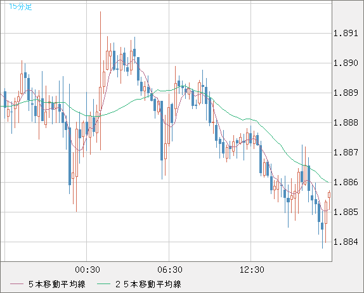This screenshot has width=364, height=293.
Task: Click the 25本移動平均線 legend label
Action: [148, 284]
